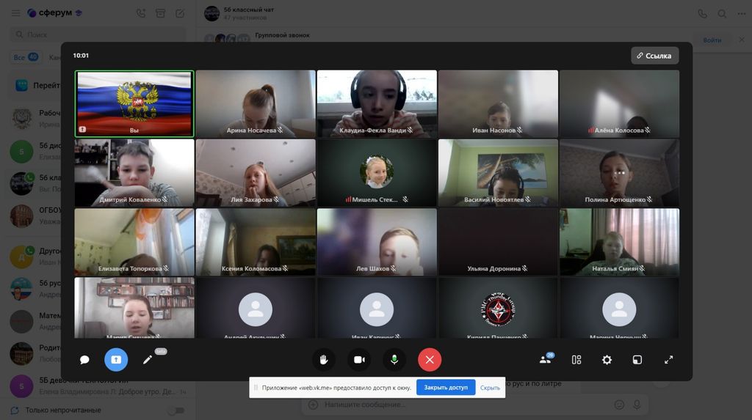Select Ксения Коломасова video tile
The height and width of the screenshot is (420, 752).
256,242
